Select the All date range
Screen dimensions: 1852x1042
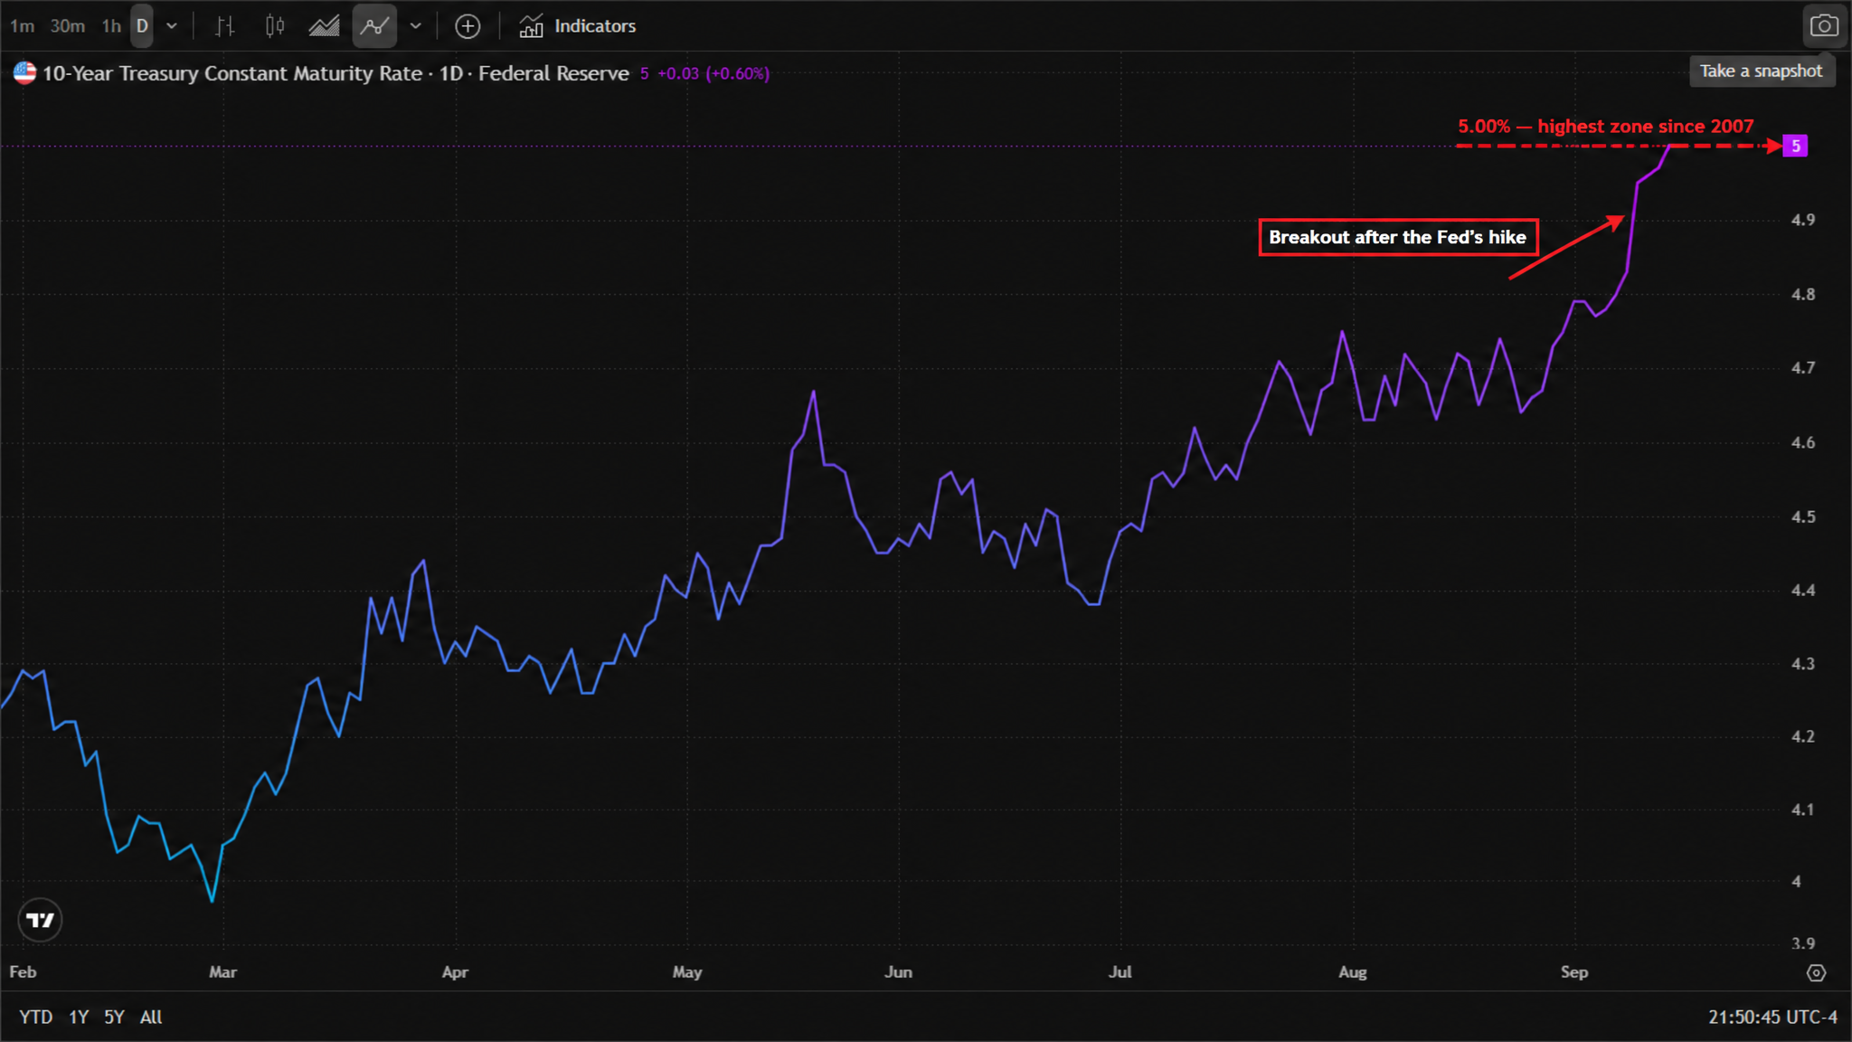[151, 1017]
